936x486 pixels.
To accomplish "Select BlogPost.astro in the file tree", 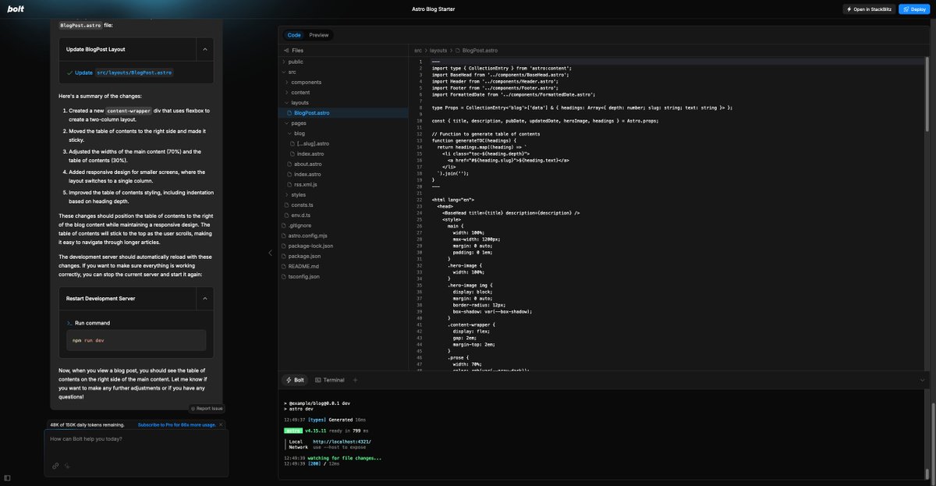I will point(344,112).
